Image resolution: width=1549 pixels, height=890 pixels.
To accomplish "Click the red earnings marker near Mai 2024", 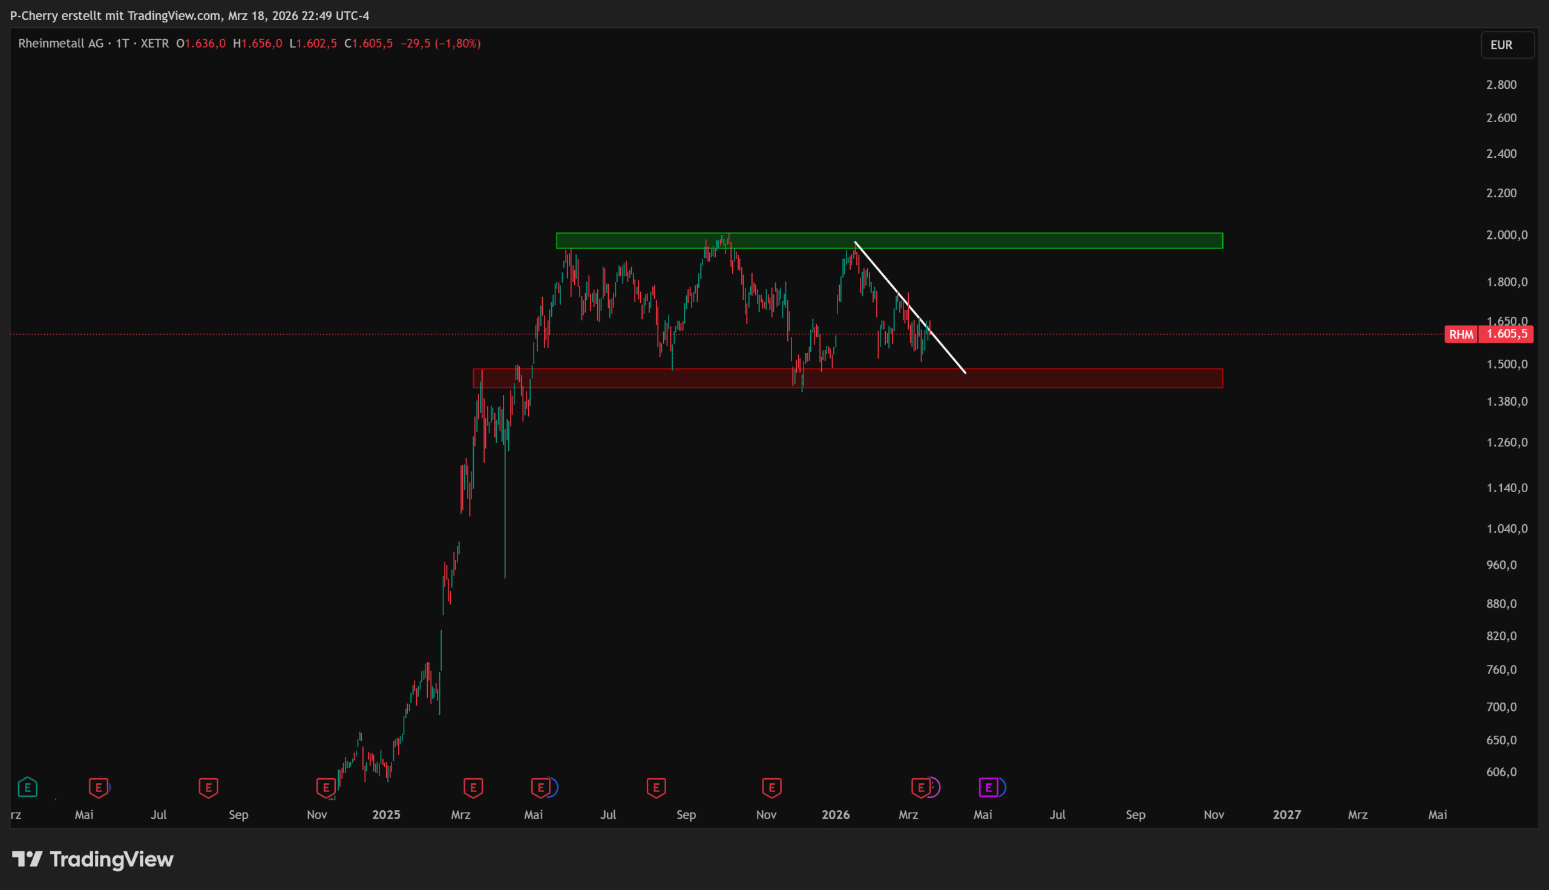I will [99, 787].
